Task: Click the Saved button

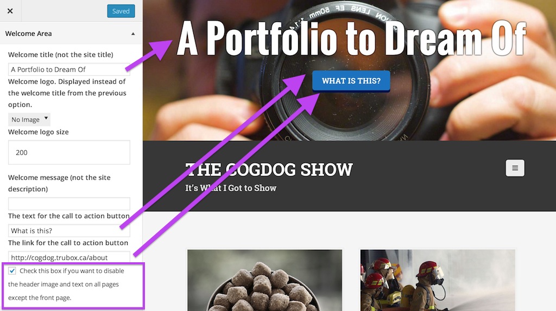Action: (121, 11)
